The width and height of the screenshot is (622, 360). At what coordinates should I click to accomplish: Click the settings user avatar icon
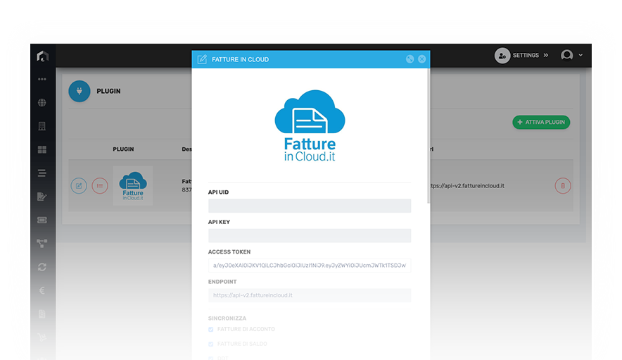click(502, 56)
